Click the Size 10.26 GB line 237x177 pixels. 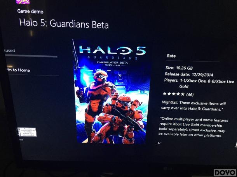179,68
